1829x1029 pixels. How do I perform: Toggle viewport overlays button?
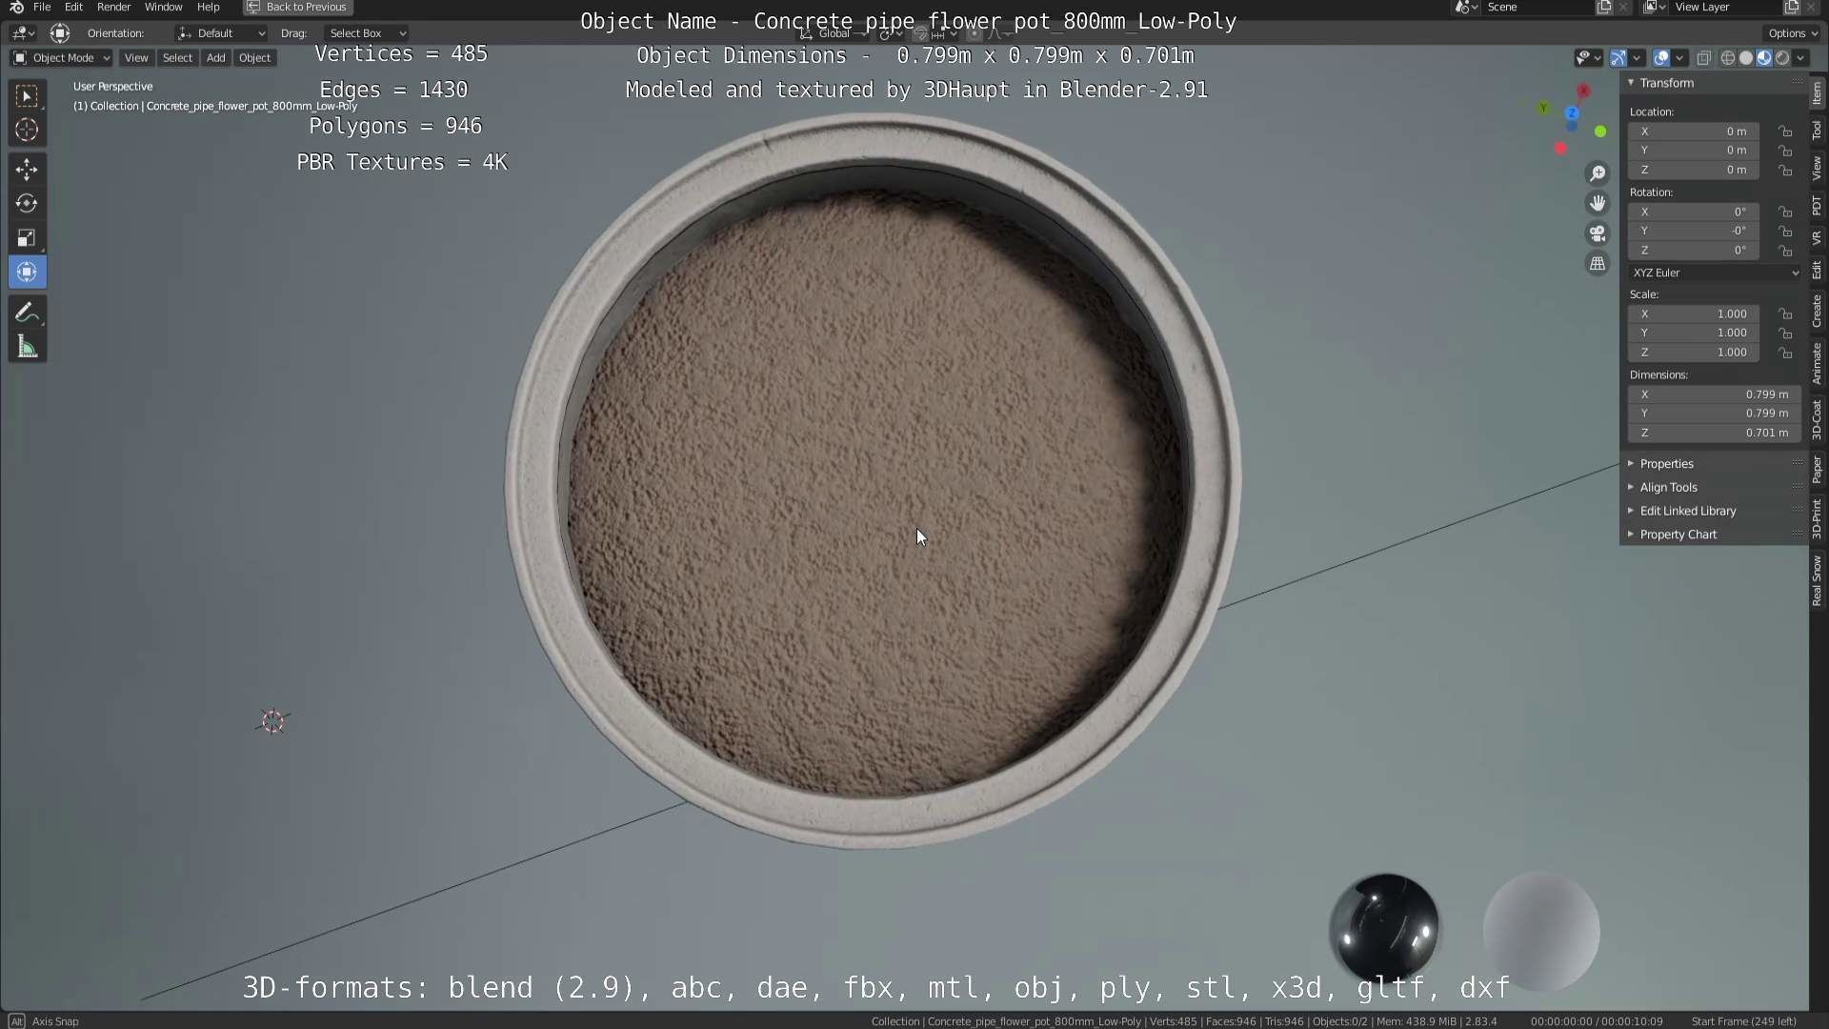coord(1661,58)
